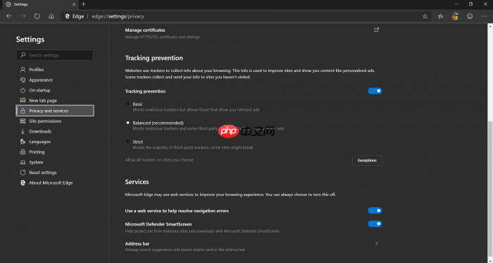The height and width of the screenshot is (263, 493).
Task: Add this page to favorites star
Action: coord(425,16)
